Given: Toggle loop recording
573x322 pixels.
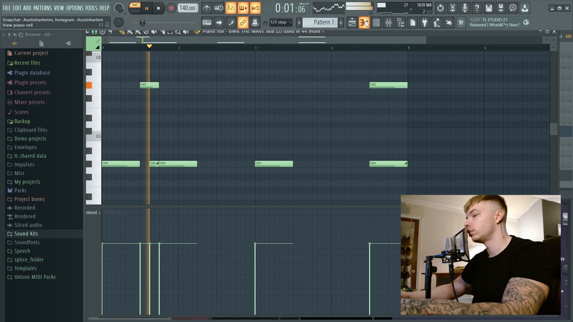Looking at the screenshot, I should (255, 8).
